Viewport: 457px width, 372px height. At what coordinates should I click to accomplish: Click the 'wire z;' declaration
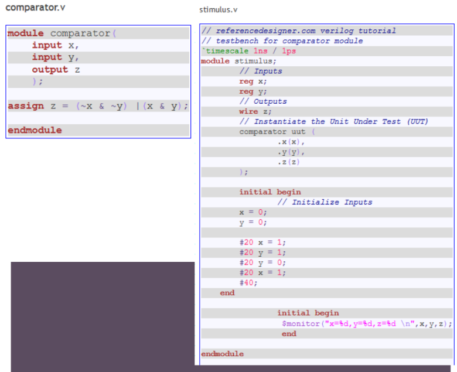pyautogui.click(x=255, y=111)
